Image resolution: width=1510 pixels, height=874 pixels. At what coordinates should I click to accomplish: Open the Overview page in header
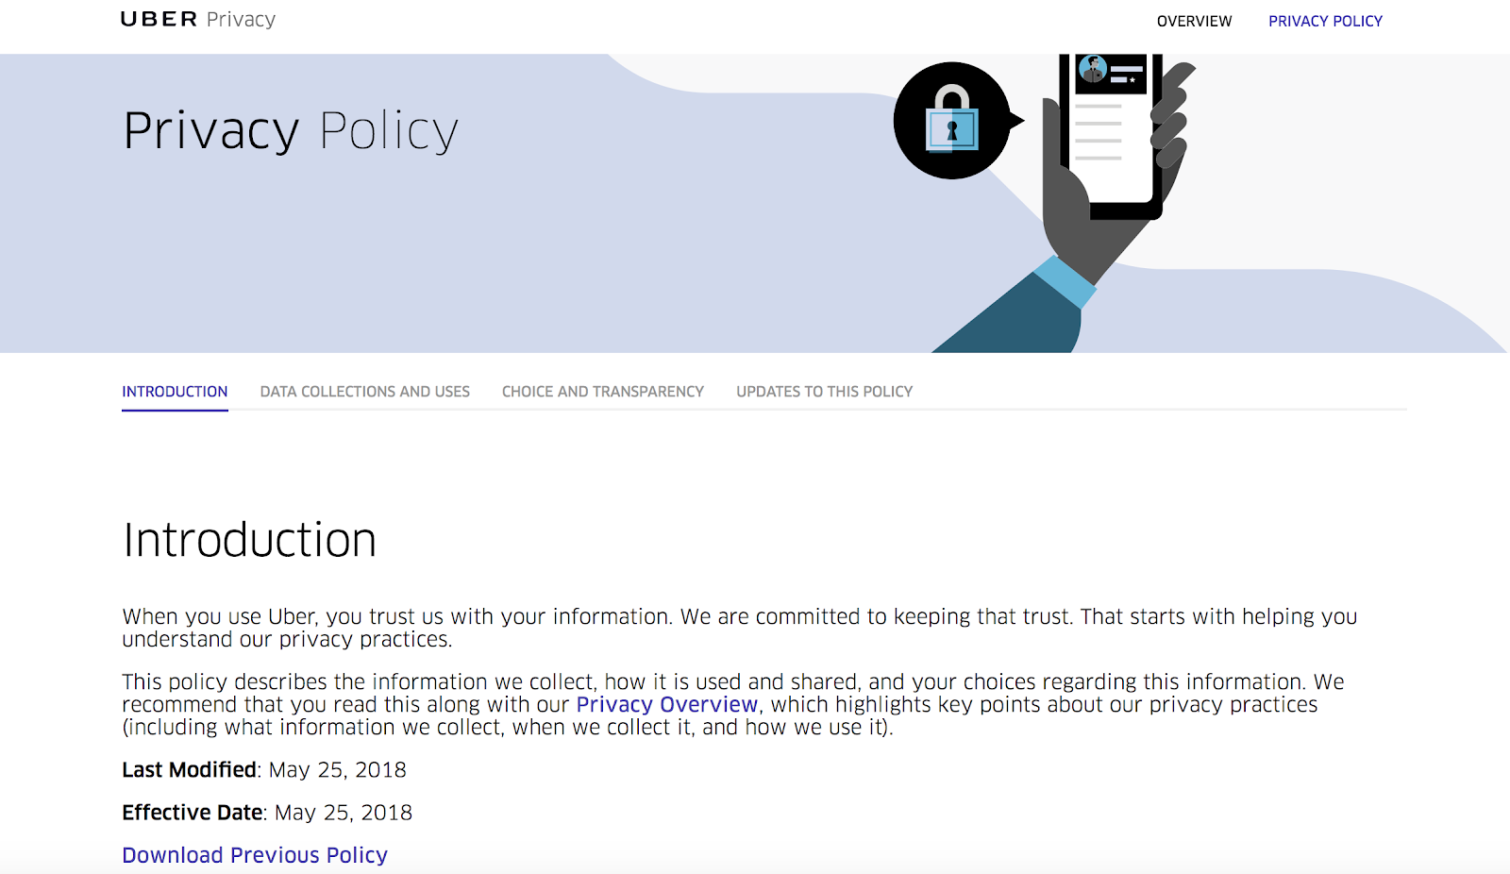click(1194, 21)
